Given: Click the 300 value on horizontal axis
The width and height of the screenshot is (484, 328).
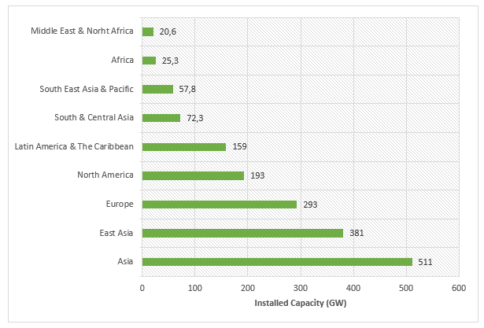Looking at the screenshot, I should click(x=300, y=288).
